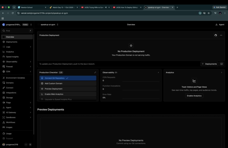The height and width of the screenshot is (148, 228).
Task: Click the sidebar vertical scrollbar
Action: coord(34,84)
